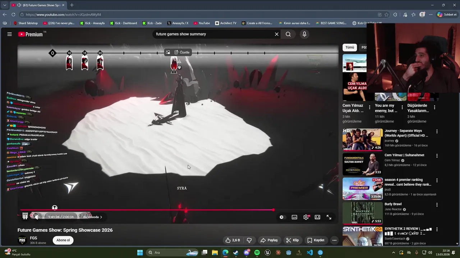The image size is (460, 258).
Task: Open 'Anasayfa / X' bookmark
Action: point(178,23)
